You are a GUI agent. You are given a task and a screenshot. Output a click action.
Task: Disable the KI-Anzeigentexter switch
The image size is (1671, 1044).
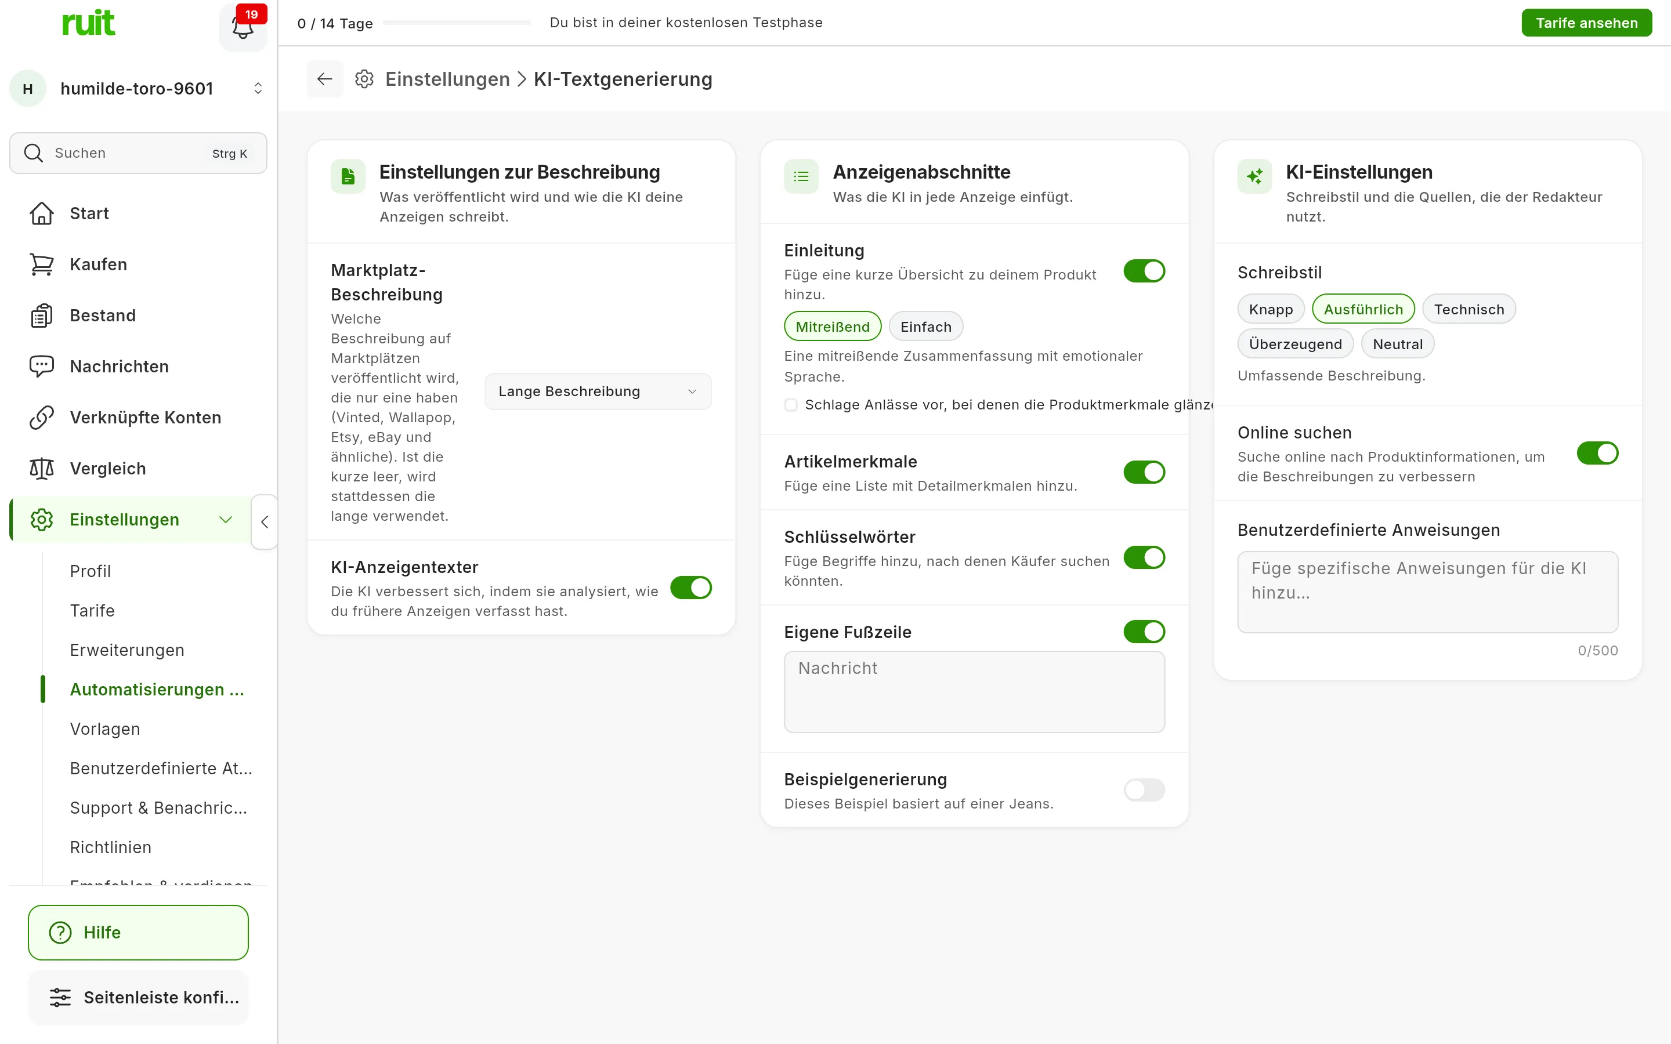(x=690, y=588)
